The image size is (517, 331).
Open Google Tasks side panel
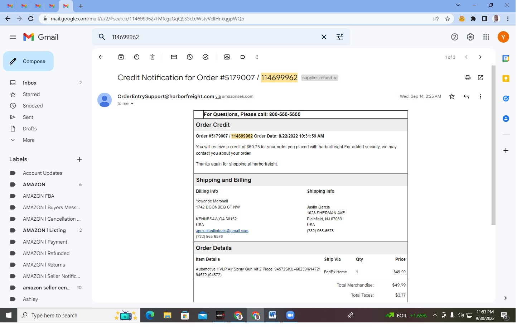coord(506,99)
